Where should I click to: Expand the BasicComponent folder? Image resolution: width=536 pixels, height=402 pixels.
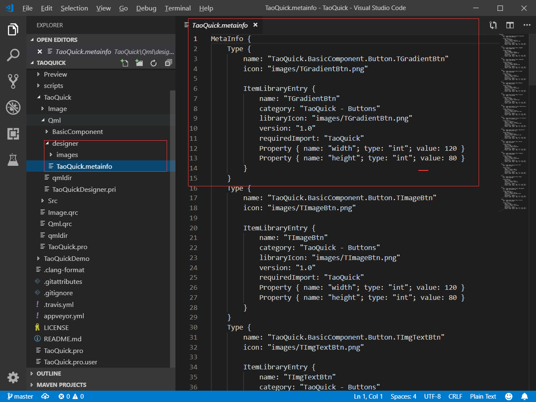(77, 132)
